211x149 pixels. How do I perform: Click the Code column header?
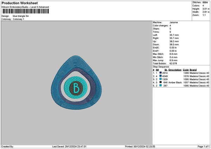point(186,70)
